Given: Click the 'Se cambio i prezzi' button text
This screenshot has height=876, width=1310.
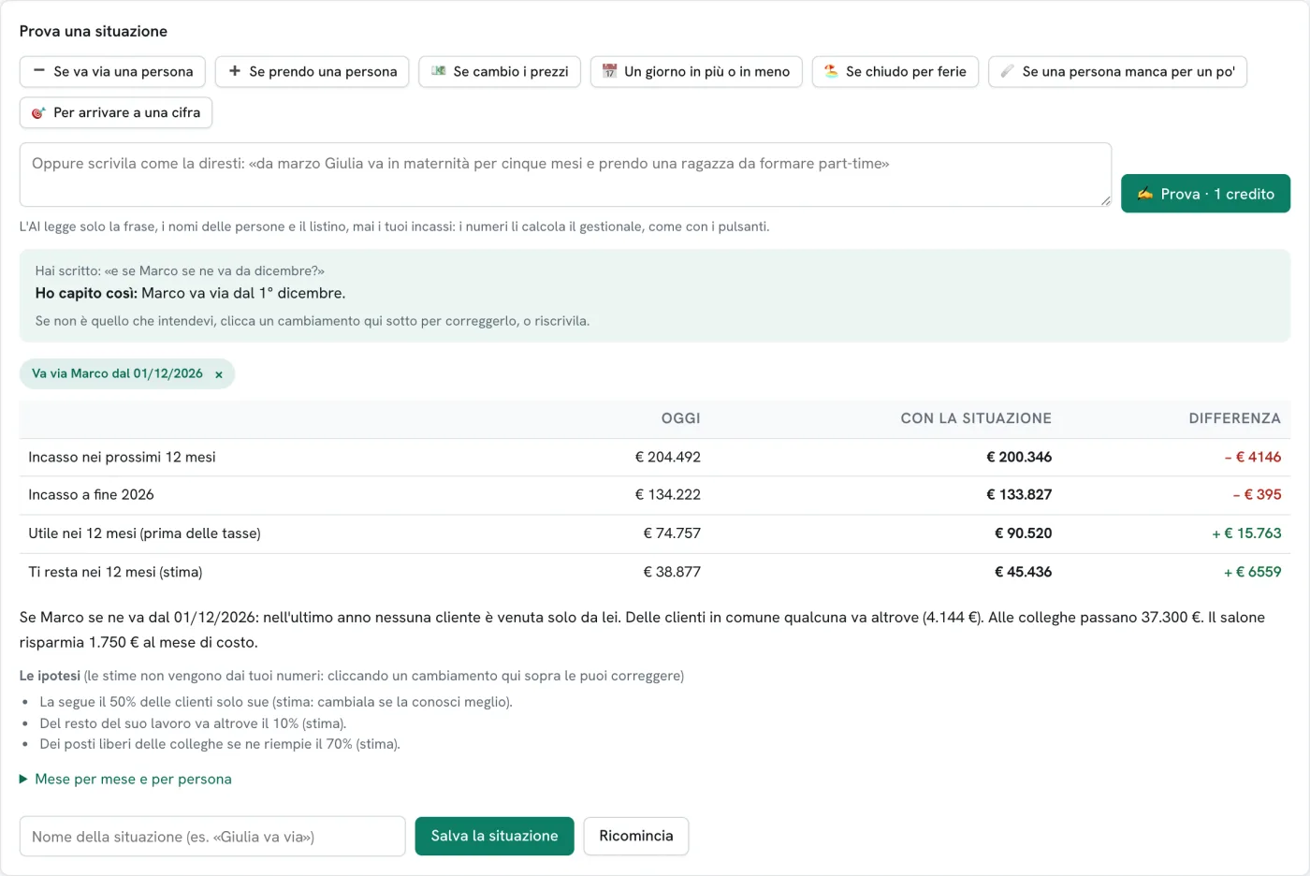Looking at the screenshot, I should [x=511, y=71].
